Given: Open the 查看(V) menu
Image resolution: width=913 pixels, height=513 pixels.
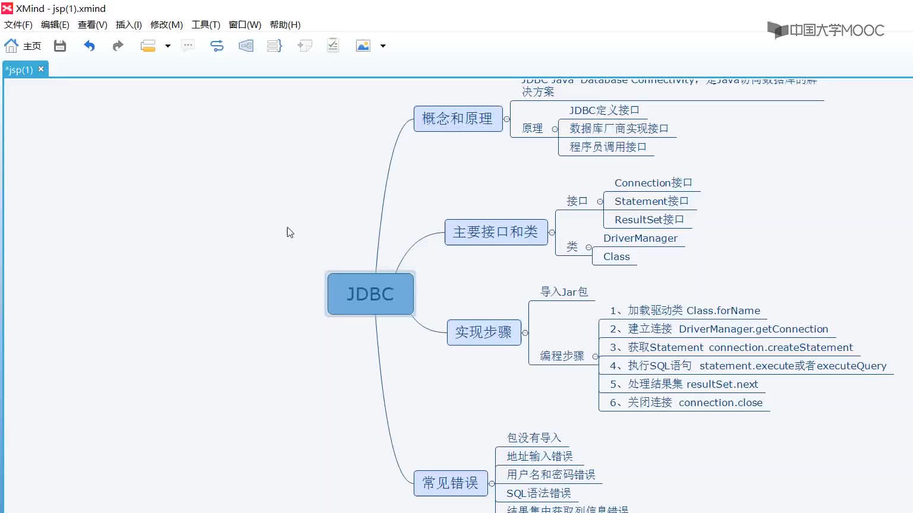Looking at the screenshot, I should [x=93, y=24].
